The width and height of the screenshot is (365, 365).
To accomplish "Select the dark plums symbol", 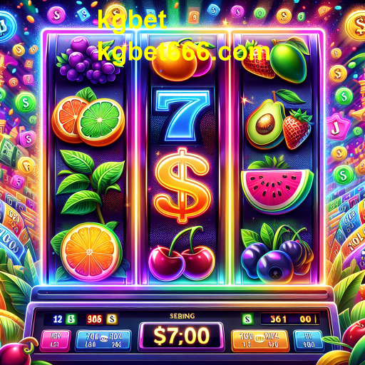I will 277,257.
